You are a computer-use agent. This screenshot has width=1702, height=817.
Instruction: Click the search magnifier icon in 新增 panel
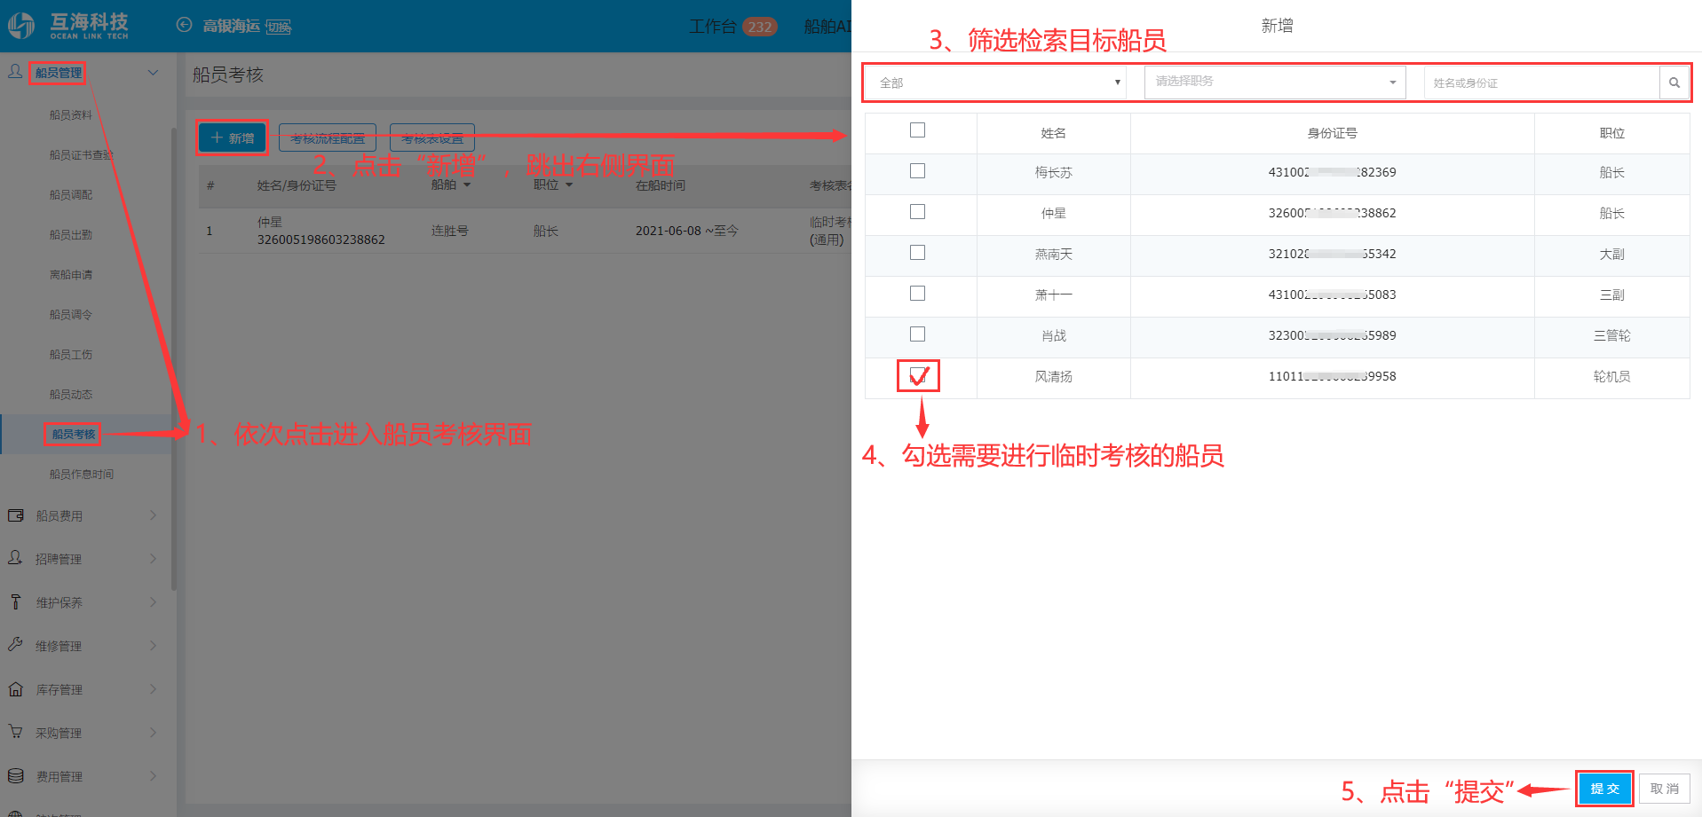(1674, 82)
